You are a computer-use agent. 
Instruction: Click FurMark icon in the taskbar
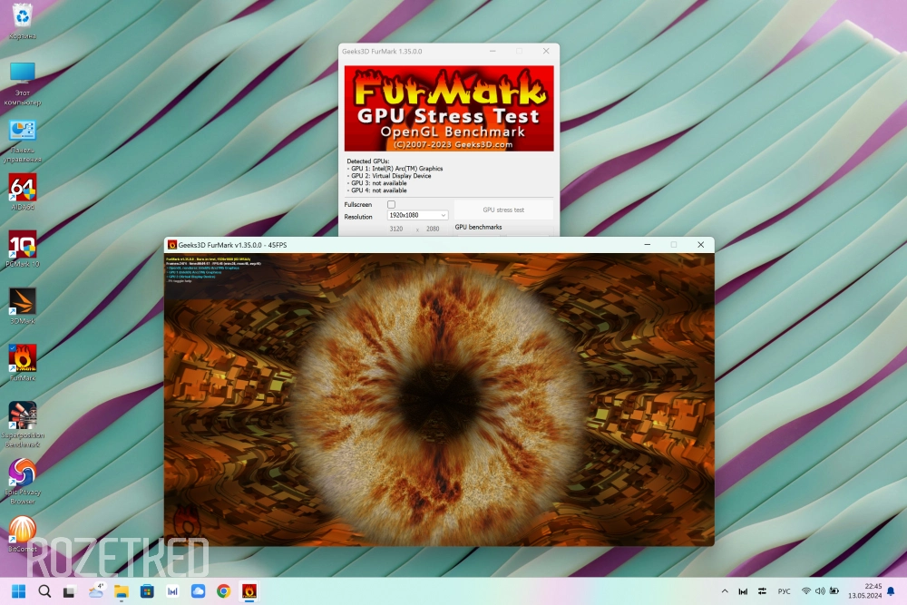tap(249, 591)
